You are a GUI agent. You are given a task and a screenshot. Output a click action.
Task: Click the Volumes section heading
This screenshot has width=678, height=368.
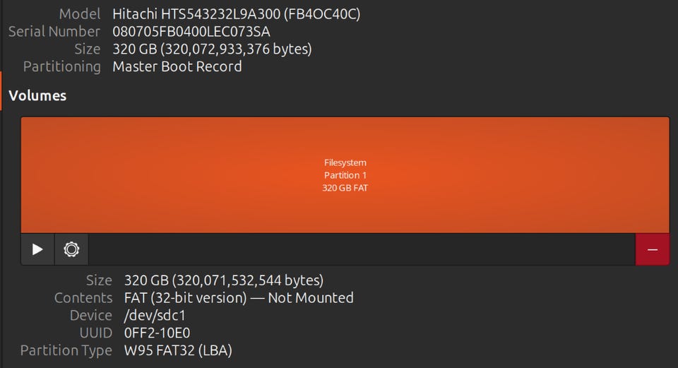pos(37,95)
